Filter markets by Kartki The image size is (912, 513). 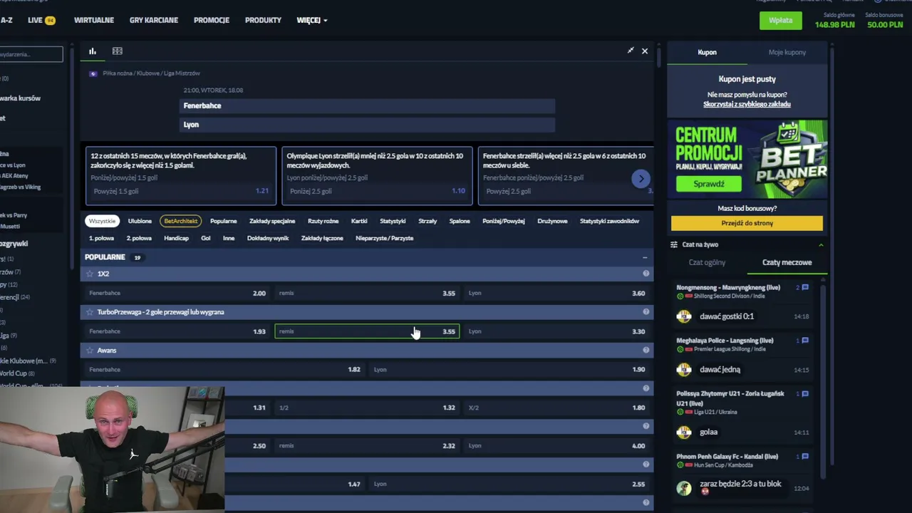(359, 221)
